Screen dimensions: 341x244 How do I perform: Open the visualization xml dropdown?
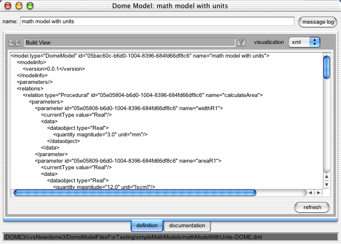pyautogui.click(x=304, y=42)
